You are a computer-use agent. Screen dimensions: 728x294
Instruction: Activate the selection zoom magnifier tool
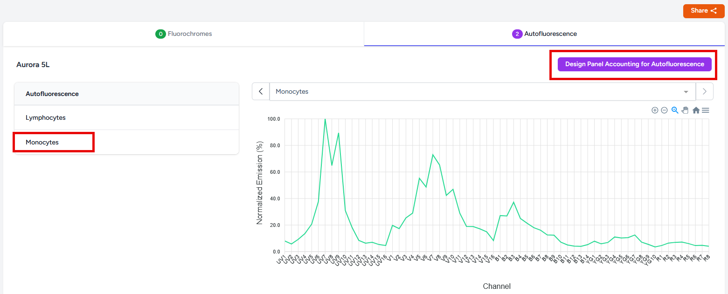[675, 110]
